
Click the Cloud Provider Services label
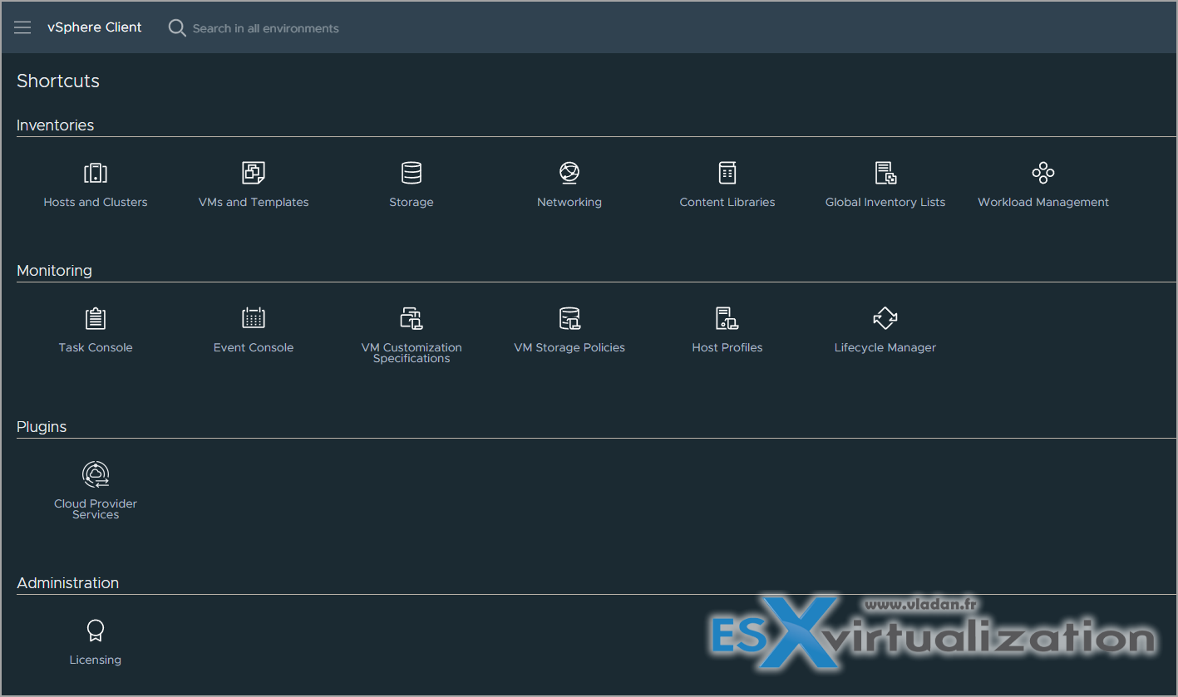(96, 509)
